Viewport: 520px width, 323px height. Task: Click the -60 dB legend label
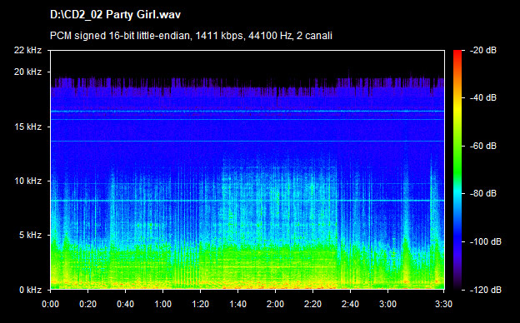pyautogui.click(x=483, y=146)
